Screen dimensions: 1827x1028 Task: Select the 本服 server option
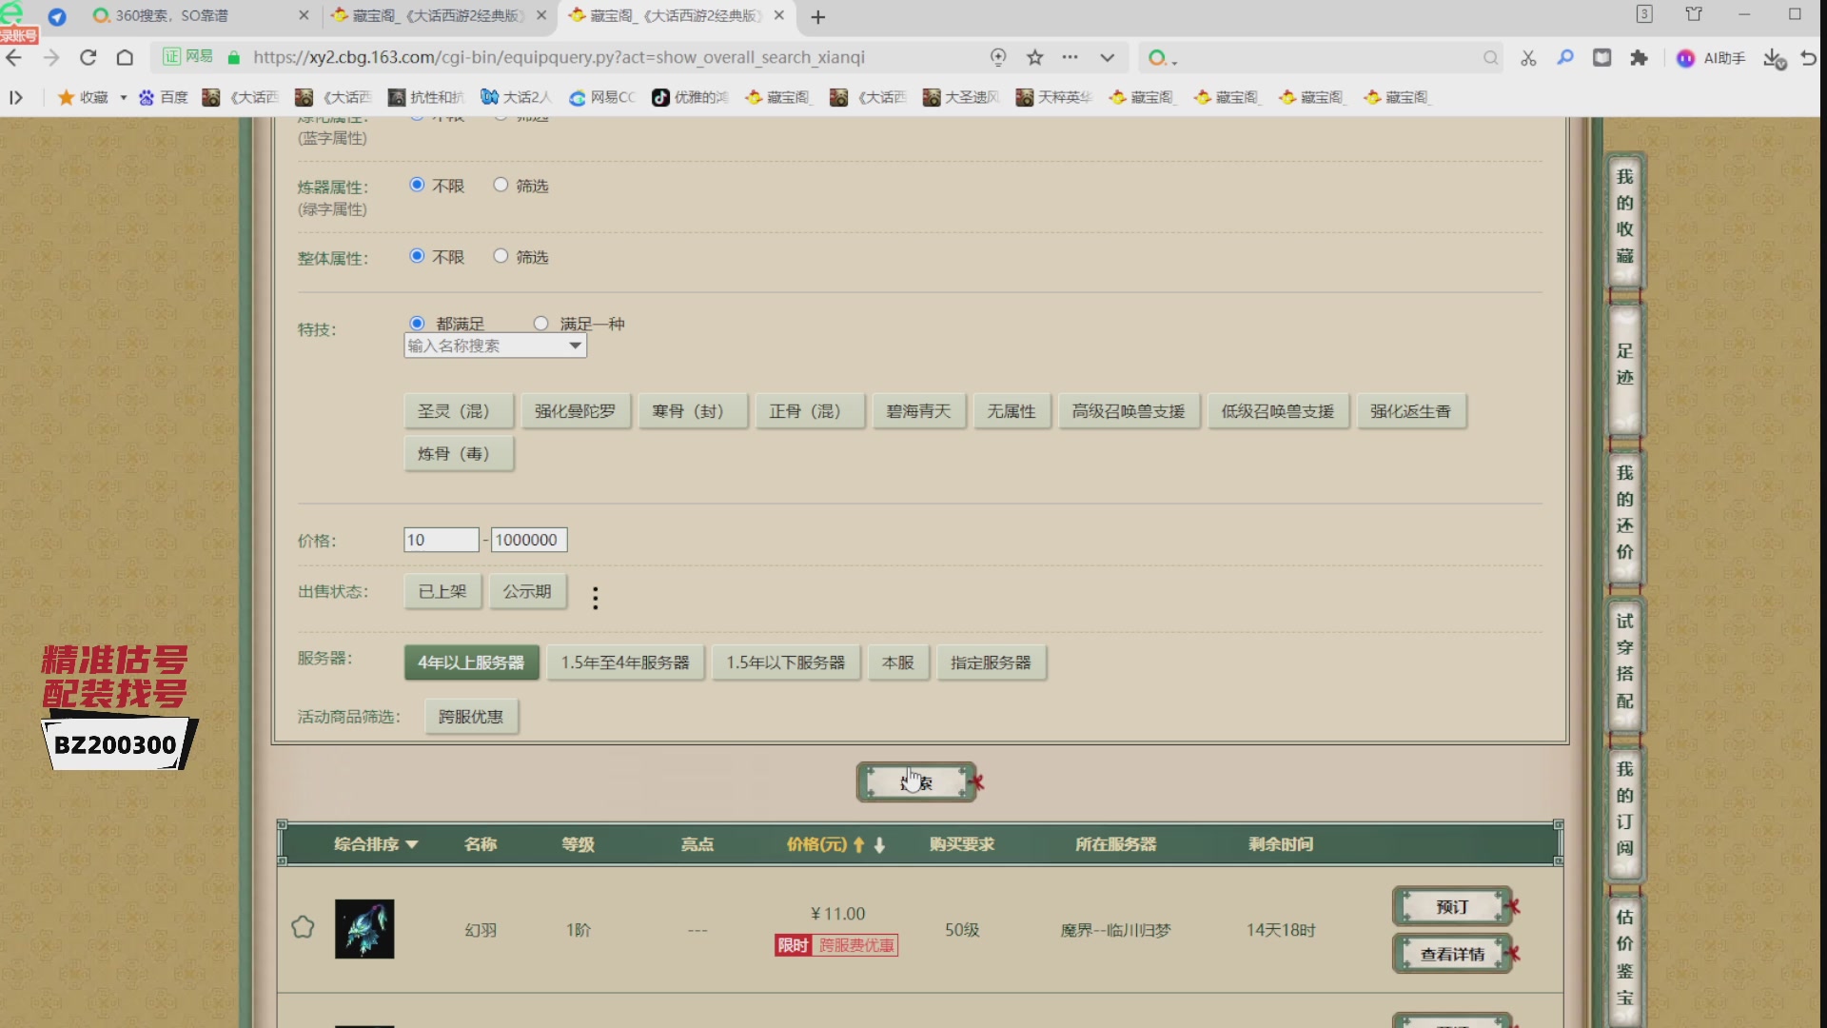click(898, 662)
